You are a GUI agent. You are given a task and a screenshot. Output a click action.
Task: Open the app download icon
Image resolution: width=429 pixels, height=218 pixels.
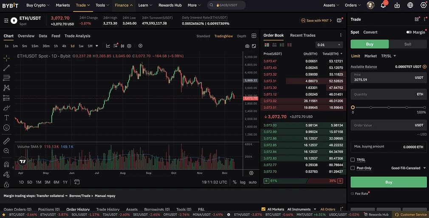397,5
